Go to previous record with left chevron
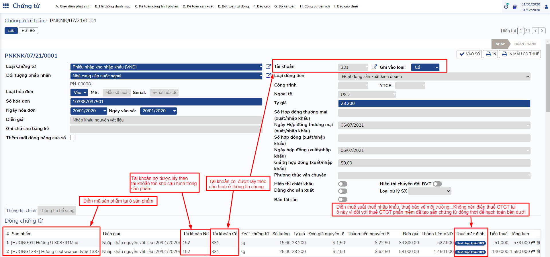550x257 pixels. 535,31
